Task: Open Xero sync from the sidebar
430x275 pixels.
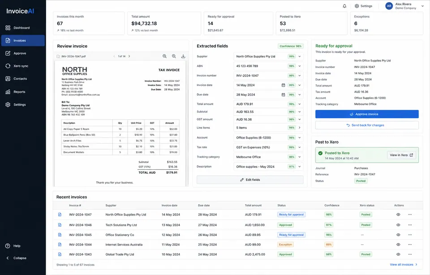Action: tap(23, 66)
